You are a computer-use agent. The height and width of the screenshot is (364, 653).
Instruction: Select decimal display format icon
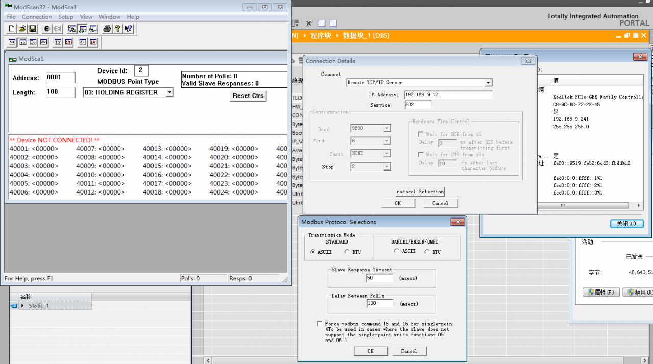tap(23, 42)
